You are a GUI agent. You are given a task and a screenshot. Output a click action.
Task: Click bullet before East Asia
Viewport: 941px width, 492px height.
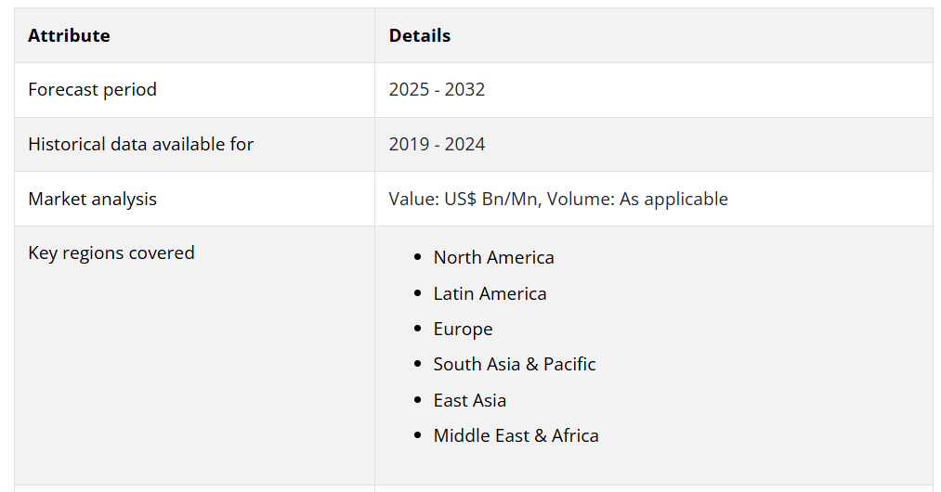pos(418,400)
